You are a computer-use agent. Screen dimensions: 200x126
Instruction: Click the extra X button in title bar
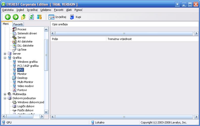click(177, 4)
